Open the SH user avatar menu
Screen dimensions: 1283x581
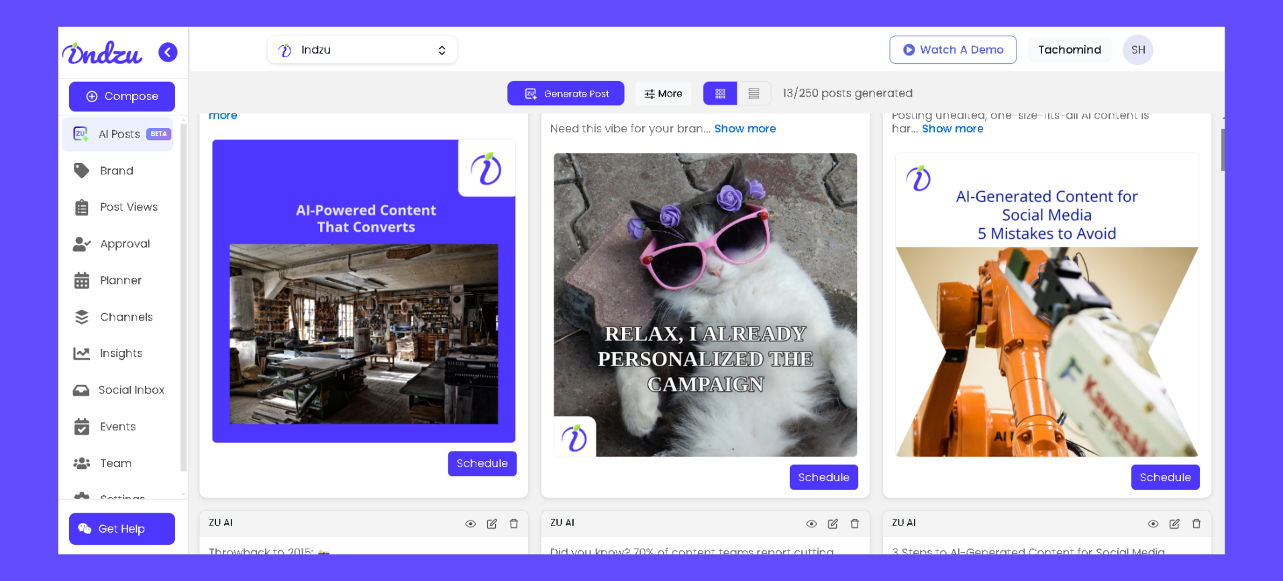1138,50
